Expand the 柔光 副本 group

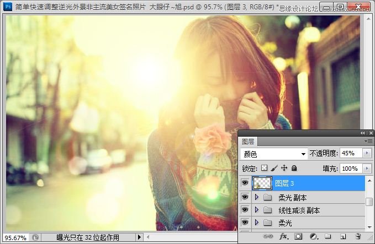click(257, 197)
